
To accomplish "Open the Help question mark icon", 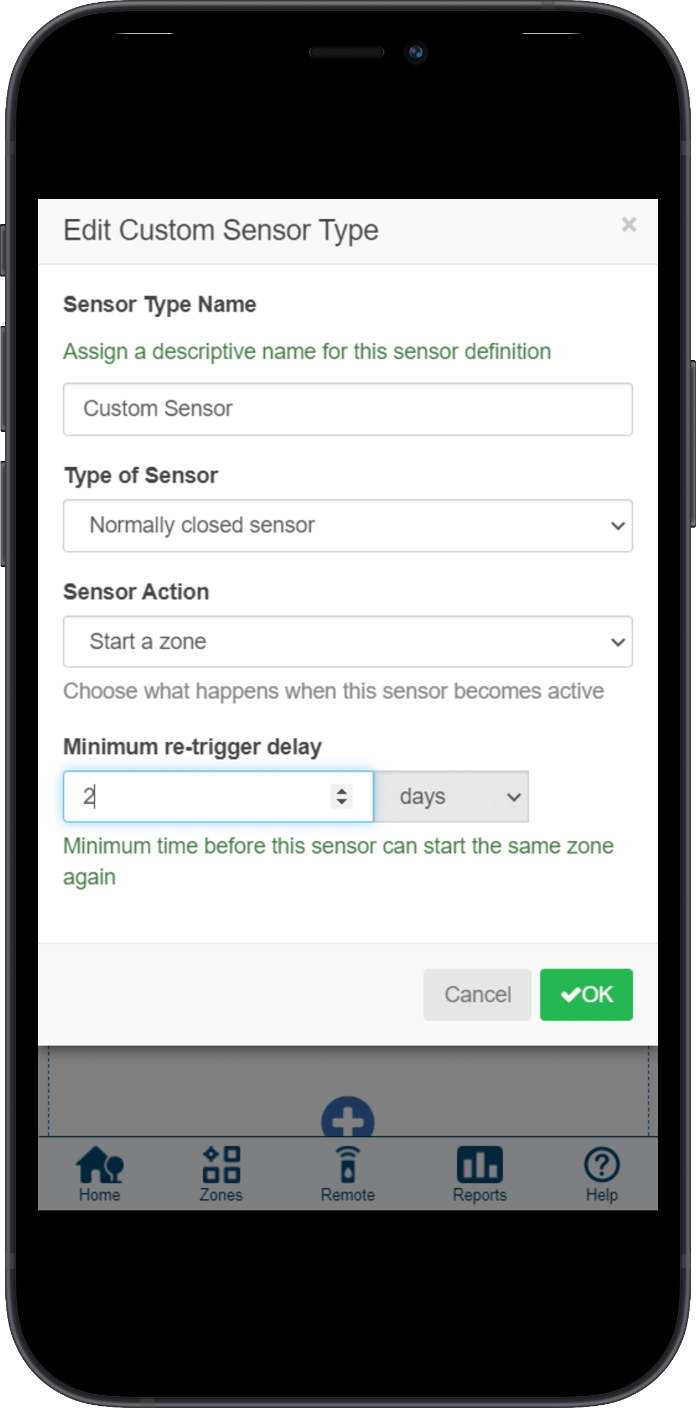I will [x=601, y=1164].
